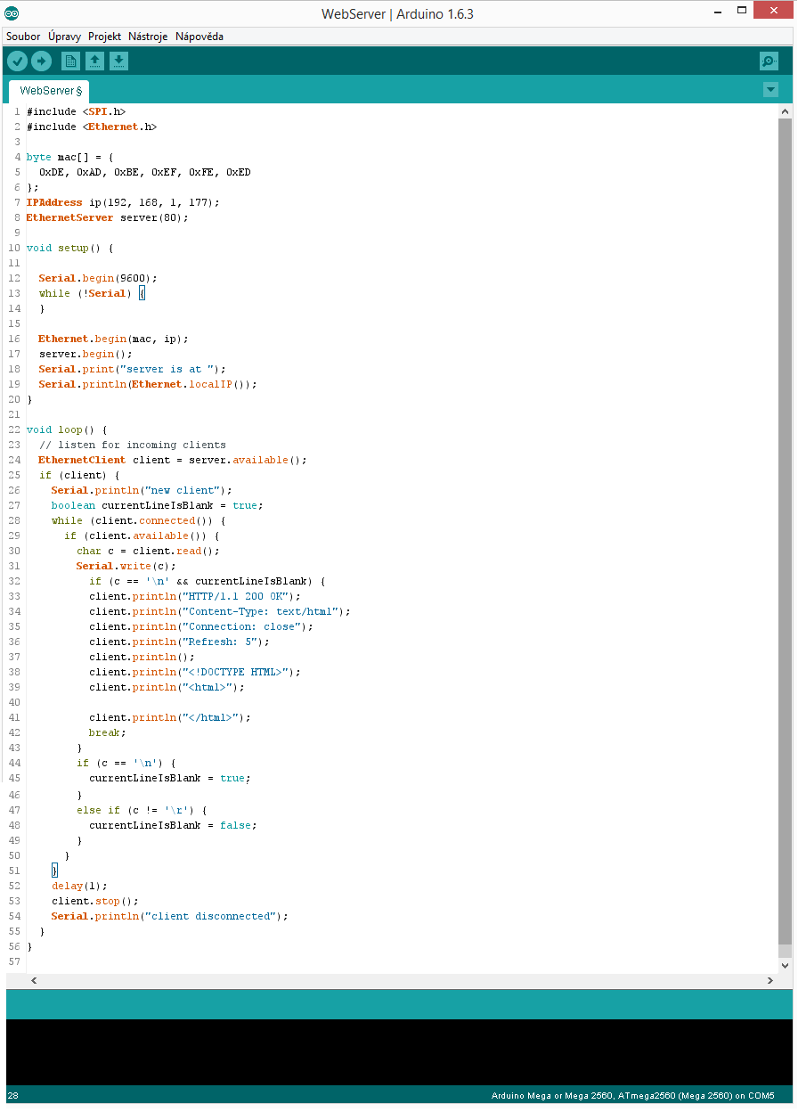The image size is (798, 1112).
Task: Click the 'IPAddress ip(192, 168, 1, 177);' line
Action: [x=123, y=202]
